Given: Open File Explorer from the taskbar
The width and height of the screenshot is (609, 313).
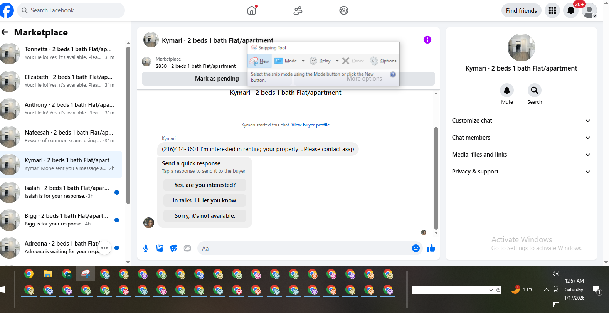Looking at the screenshot, I should pyautogui.click(x=48, y=274).
